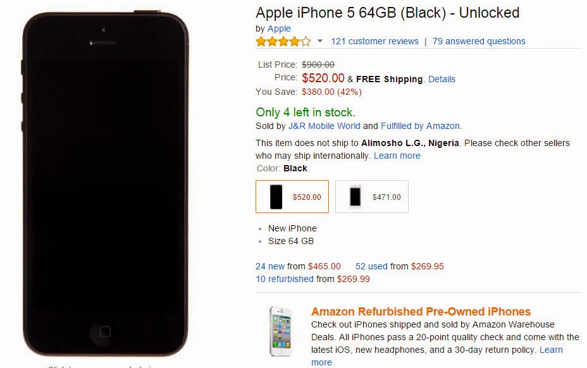Click the black iPhone swatch thumbnail icon
Viewport: 587px width, 368px height.
coord(276,197)
